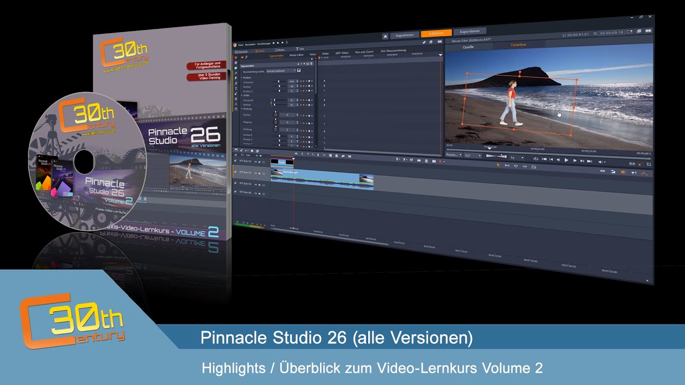
Task: Toggle visibility of A/V Spur (3)
Action: pos(256,184)
